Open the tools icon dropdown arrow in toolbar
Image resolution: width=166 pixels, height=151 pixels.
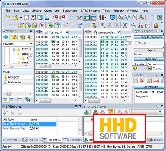click(106, 18)
